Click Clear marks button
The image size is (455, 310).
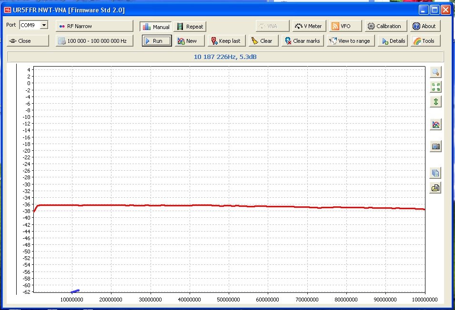coord(303,41)
